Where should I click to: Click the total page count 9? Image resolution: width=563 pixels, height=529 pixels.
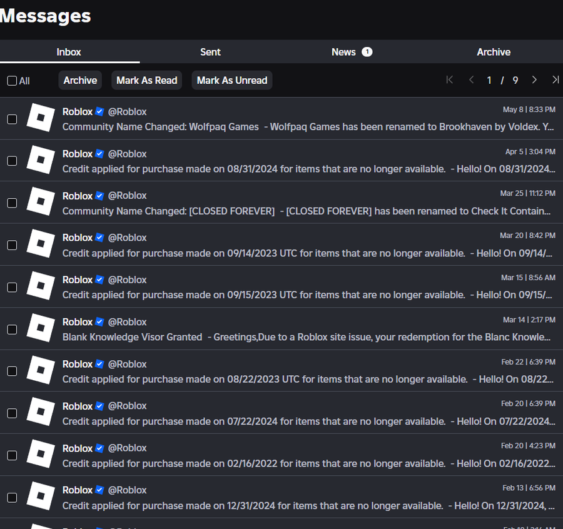[515, 80]
